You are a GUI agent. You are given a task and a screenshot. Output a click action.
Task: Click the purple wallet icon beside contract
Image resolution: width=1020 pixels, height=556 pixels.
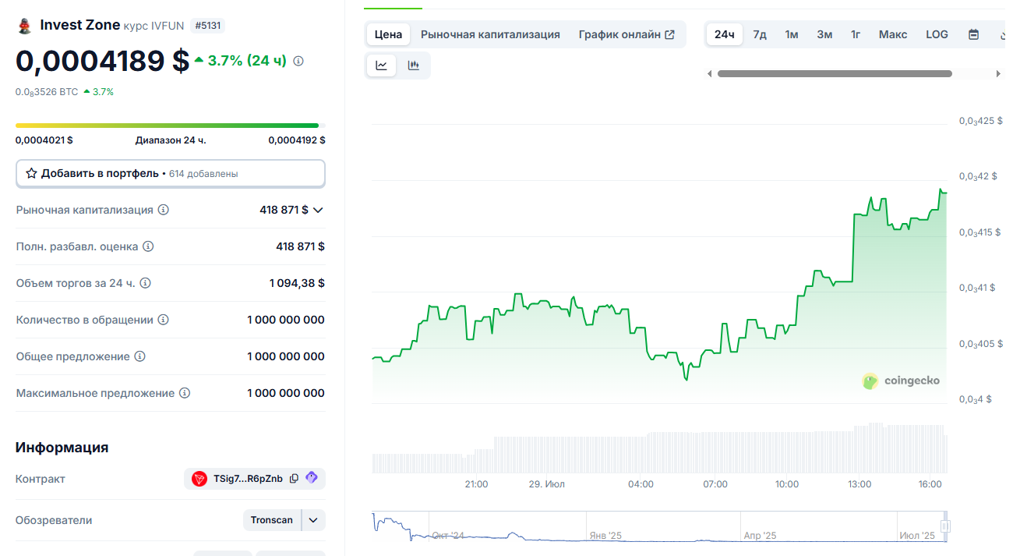312,478
